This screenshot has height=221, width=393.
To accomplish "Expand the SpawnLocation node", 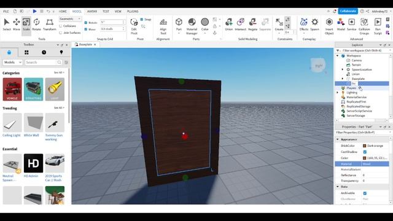I will [x=343, y=69].
